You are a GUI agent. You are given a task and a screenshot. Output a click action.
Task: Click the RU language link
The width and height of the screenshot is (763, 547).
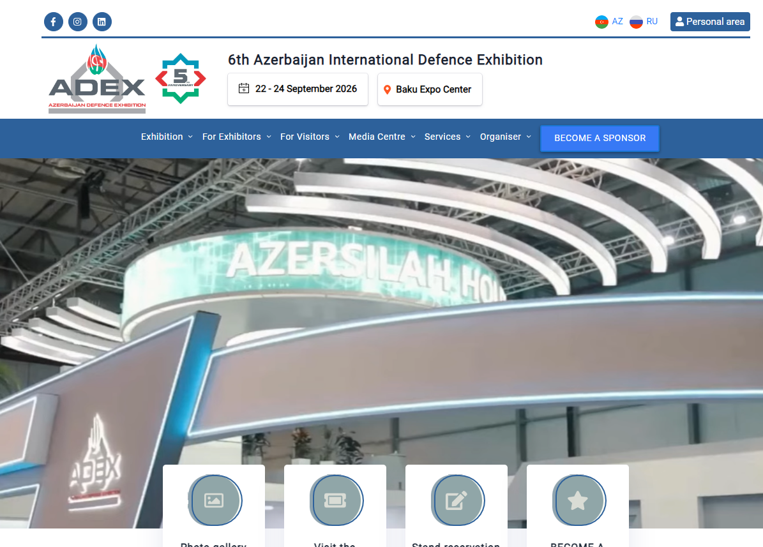pyautogui.click(x=652, y=22)
